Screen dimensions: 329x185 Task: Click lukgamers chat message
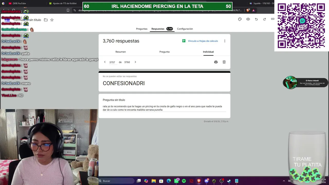pos(50,59)
